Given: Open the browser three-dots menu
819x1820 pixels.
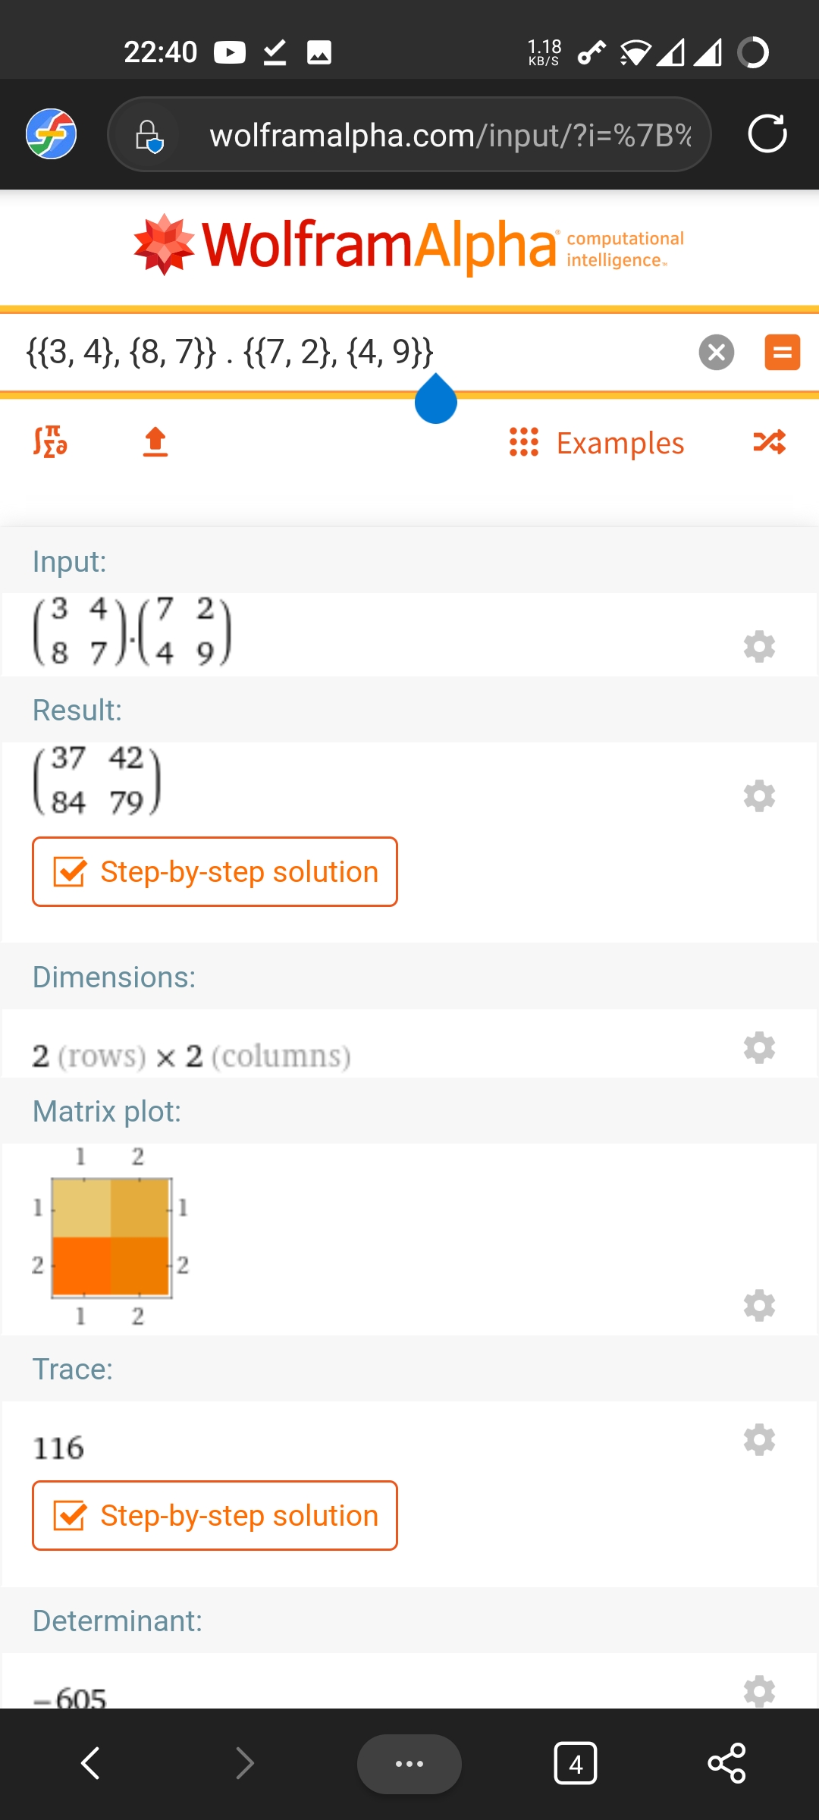Looking at the screenshot, I should click(409, 1763).
